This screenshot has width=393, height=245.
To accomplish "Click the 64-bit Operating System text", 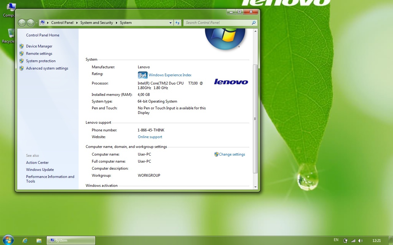I will point(158,101).
